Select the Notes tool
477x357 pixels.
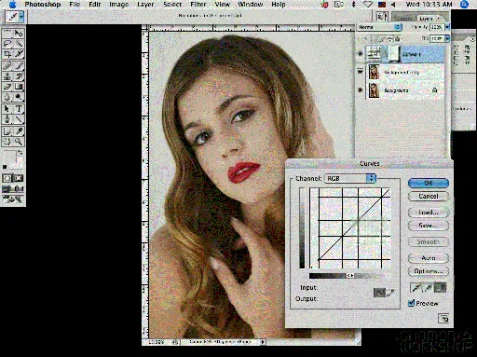click(7, 131)
